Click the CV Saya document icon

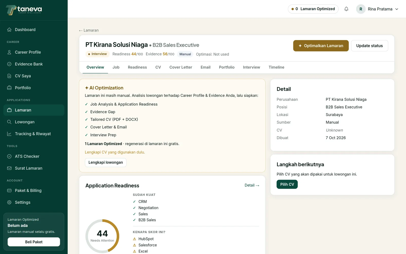9,76
